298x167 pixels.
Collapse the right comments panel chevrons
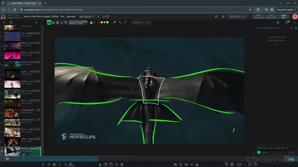(295, 22)
